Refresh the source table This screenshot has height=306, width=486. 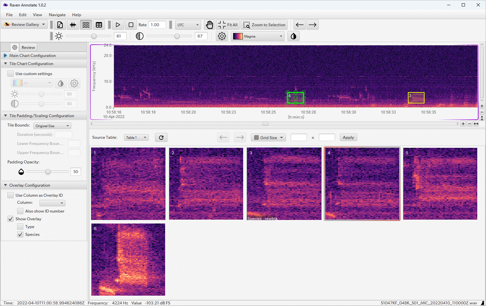coord(161,137)
